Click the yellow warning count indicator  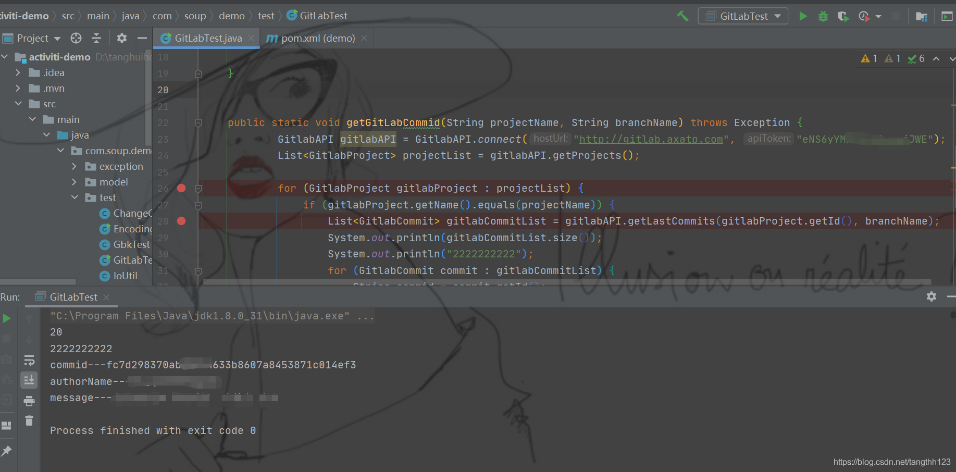[869, 58]
